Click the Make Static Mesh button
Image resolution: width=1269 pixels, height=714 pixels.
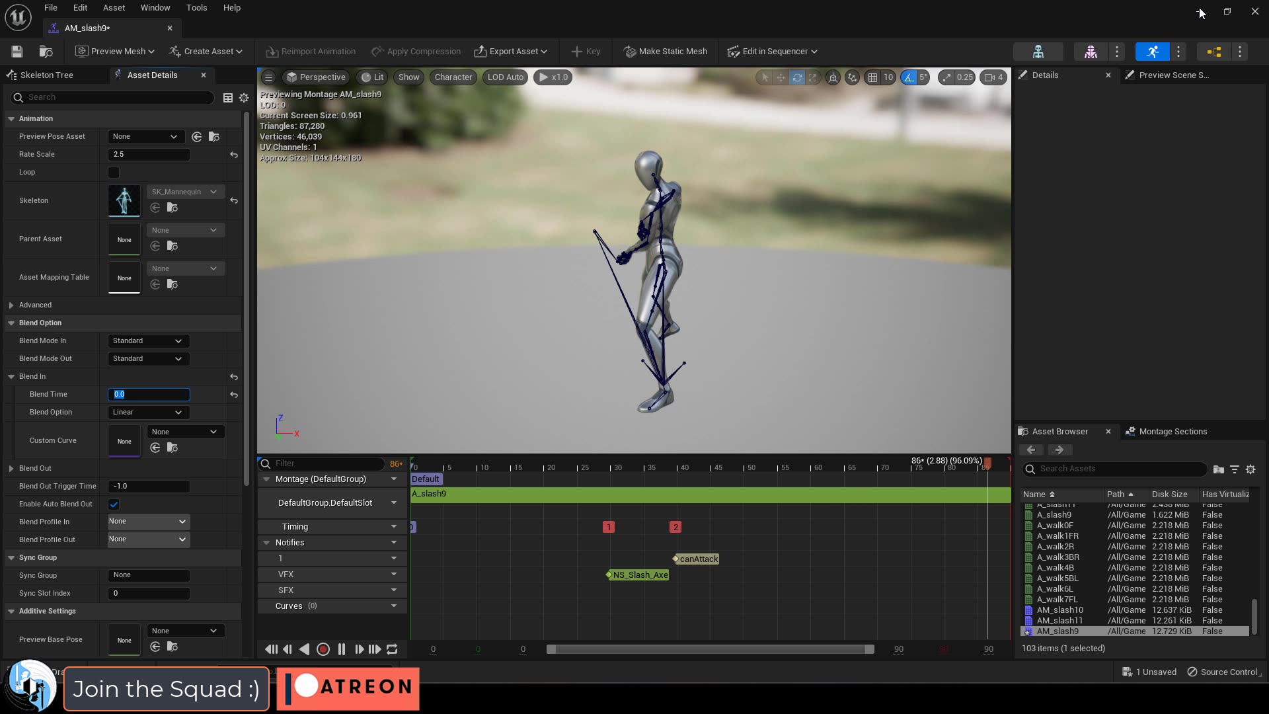pos(664,51)
